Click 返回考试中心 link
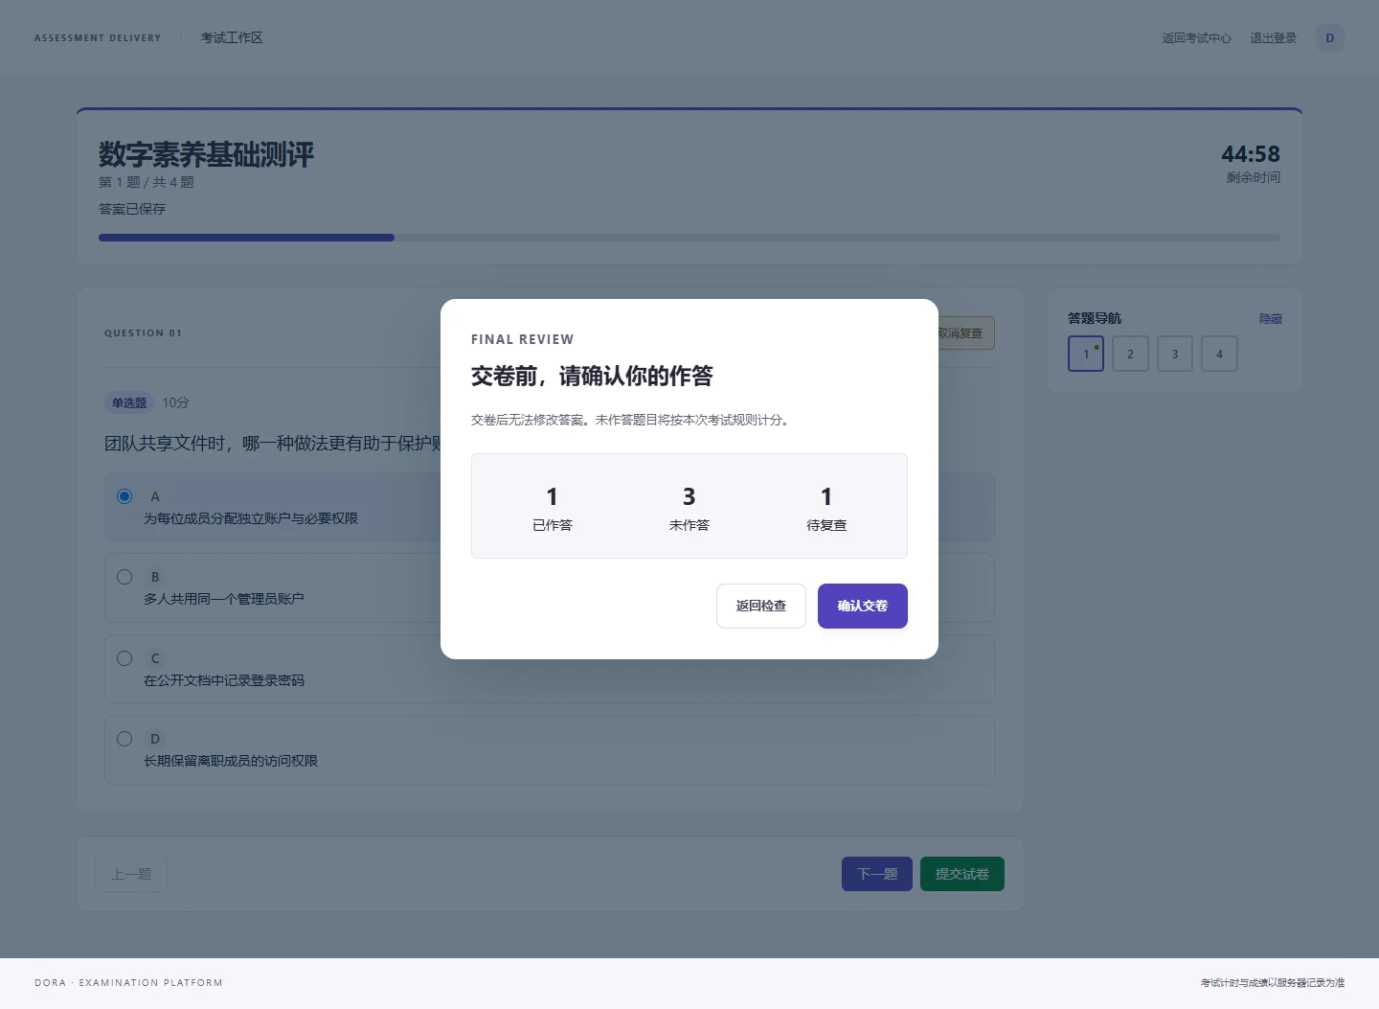The height and width of the screenshot is (1009, 1379). (x=1196, y=38)
